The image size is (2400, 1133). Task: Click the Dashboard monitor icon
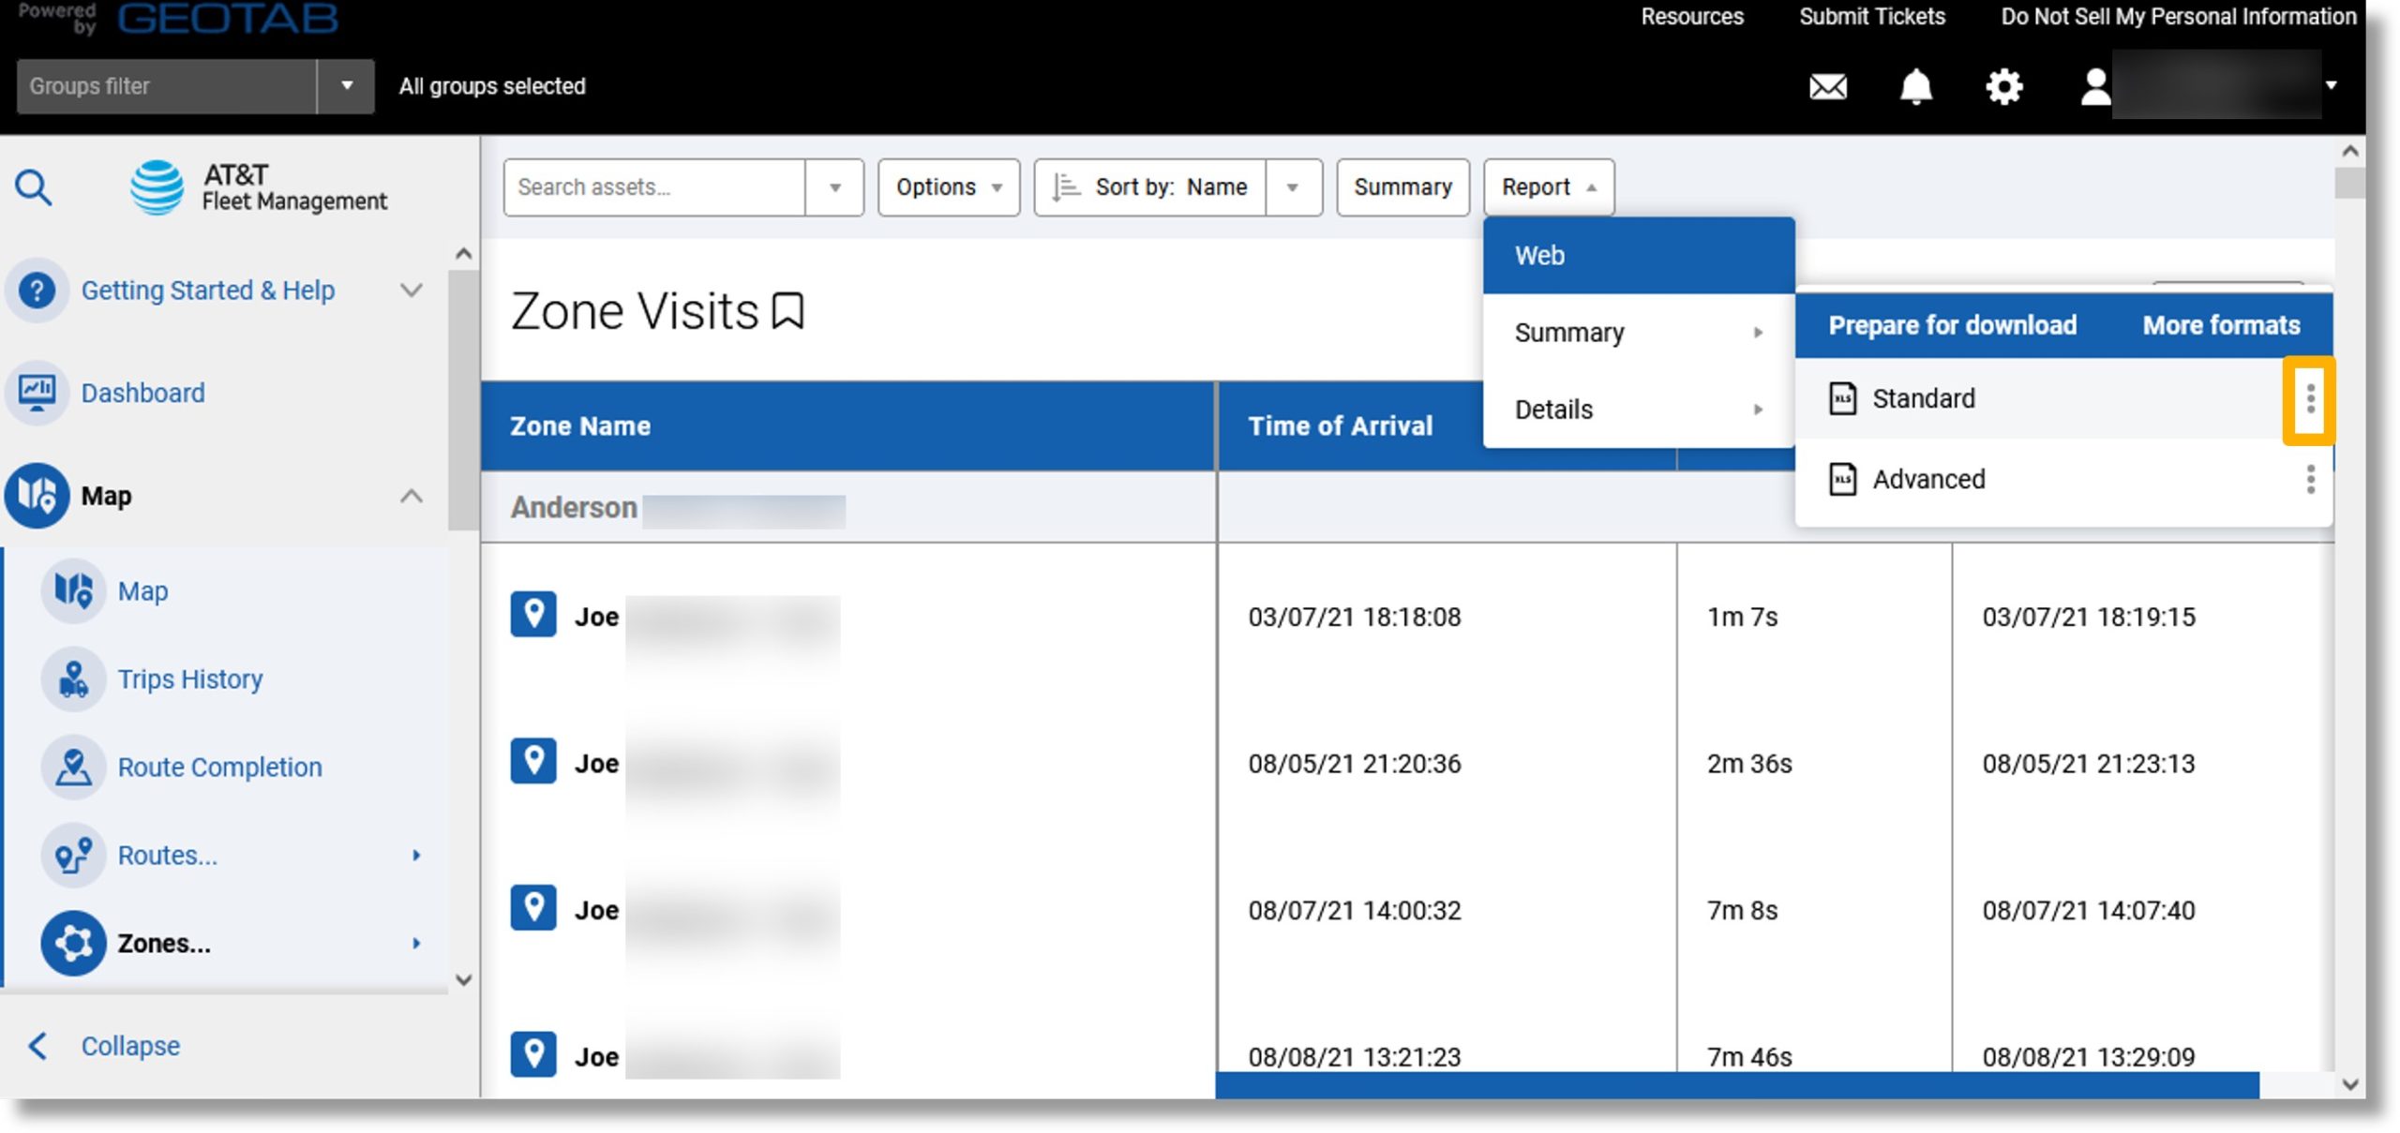[37, 393]
